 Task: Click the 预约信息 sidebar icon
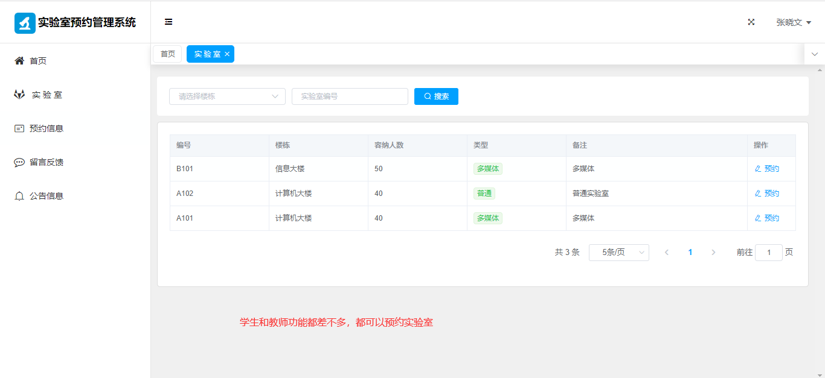(19, 128)
